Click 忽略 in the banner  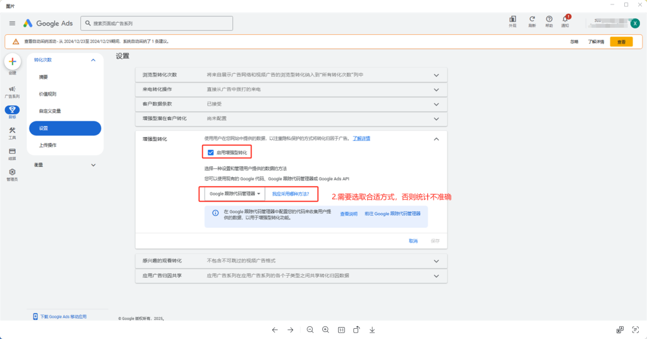[574, 42]
